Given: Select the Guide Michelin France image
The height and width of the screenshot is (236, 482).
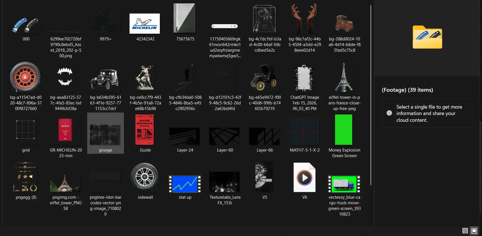Looking at the screenshot, I should 145,130.
